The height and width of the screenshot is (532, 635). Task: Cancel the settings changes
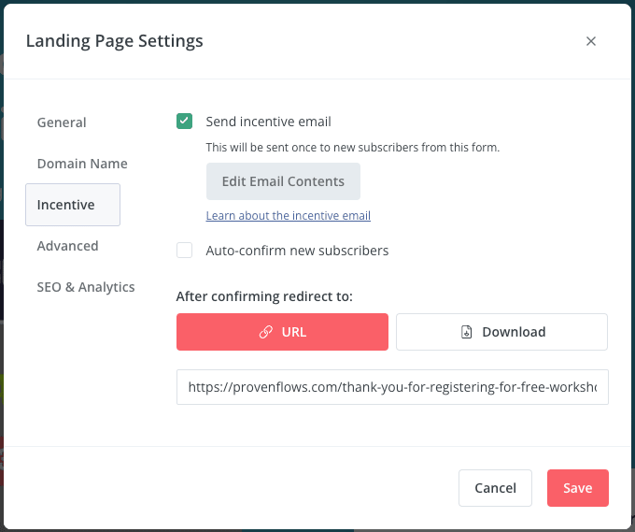[x=495, y=488]
